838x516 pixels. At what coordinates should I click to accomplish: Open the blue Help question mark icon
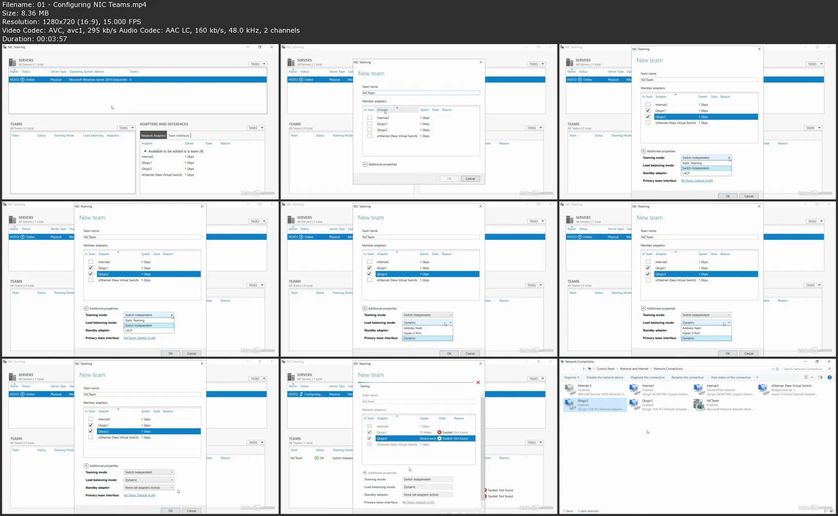829,378
